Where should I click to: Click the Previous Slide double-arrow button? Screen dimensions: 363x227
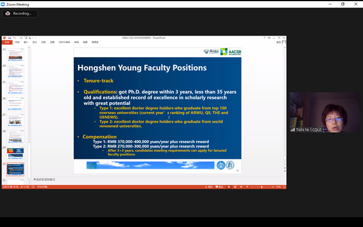(284, 168)
